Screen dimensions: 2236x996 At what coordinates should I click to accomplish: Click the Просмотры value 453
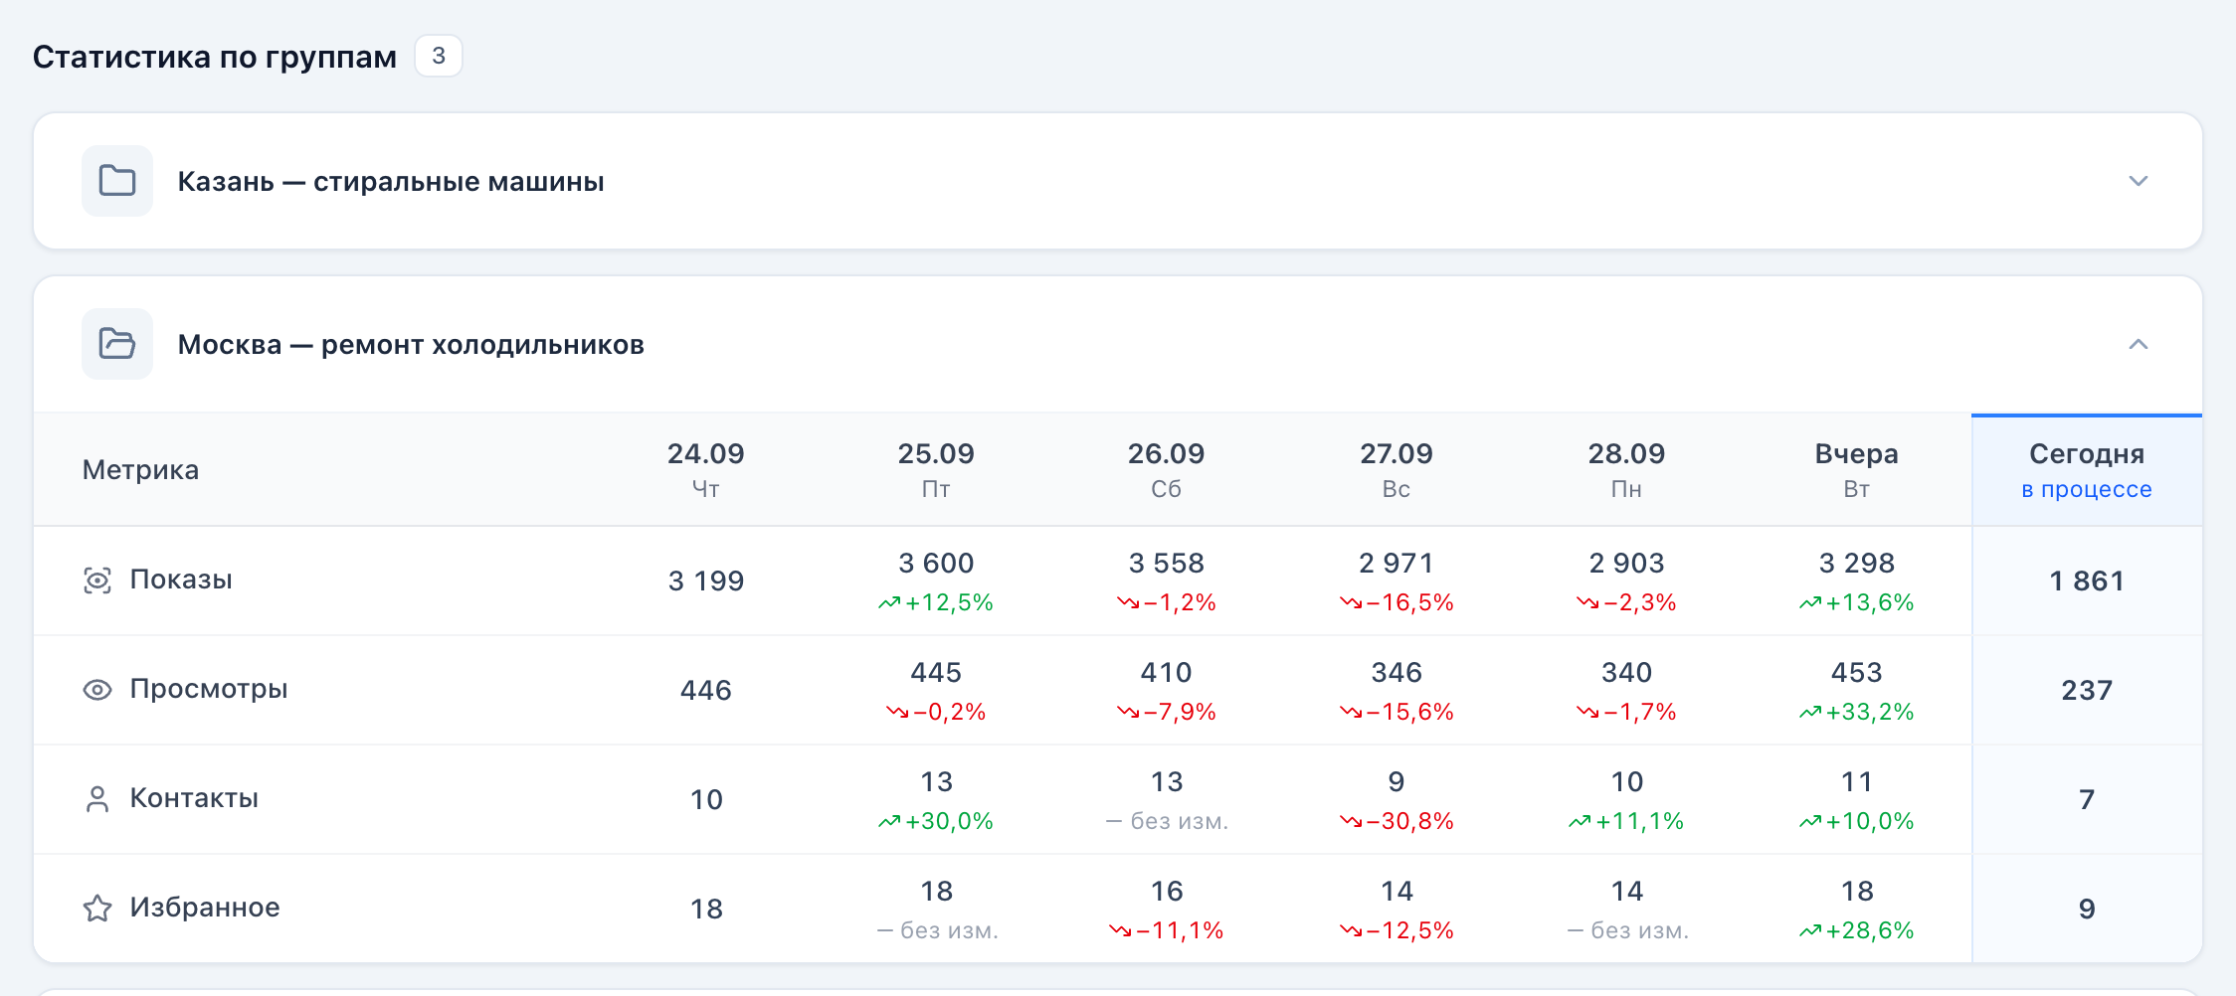[1856, 672]
